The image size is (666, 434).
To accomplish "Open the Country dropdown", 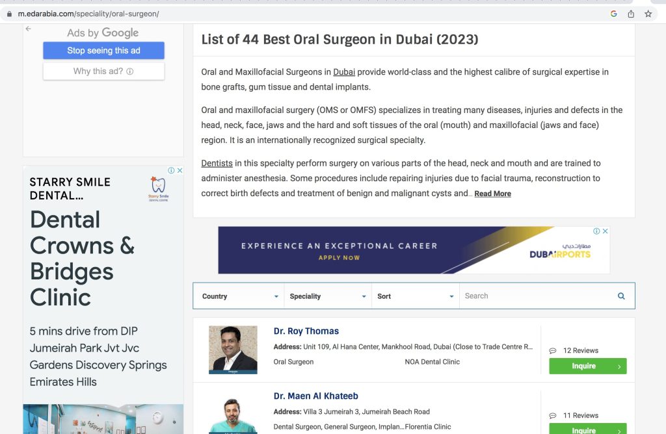I will (240, 296).
